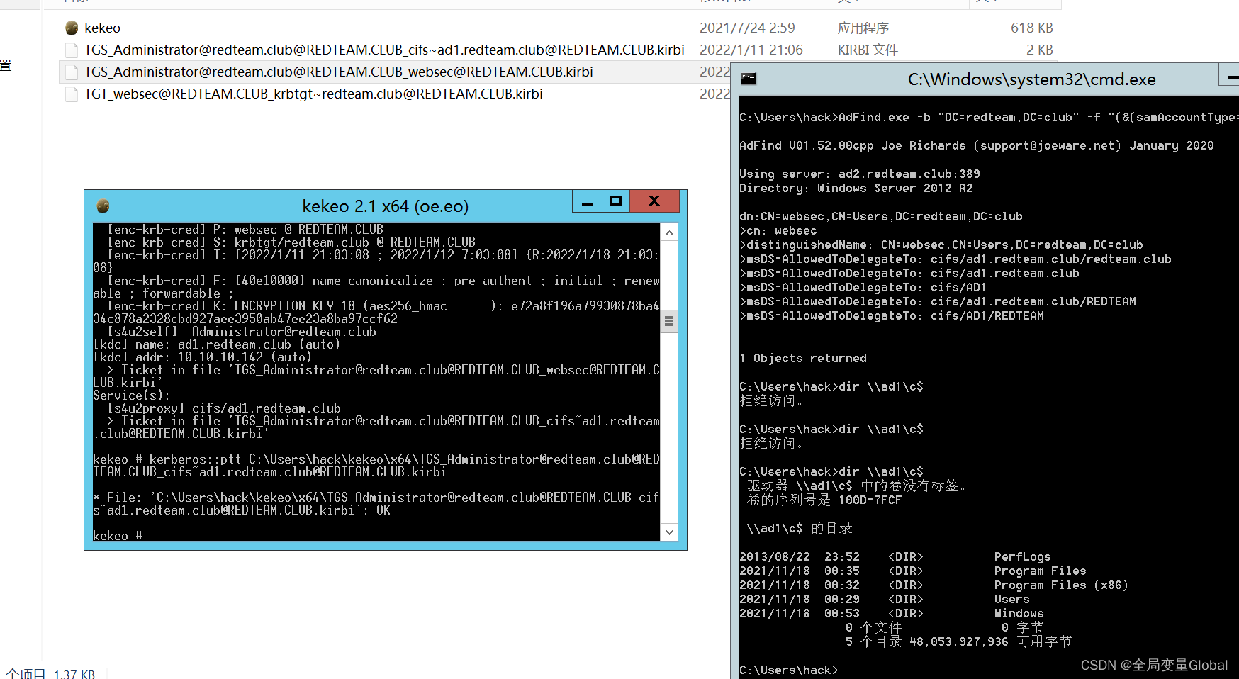Viewport: 1239px width, 679px height.
Task: Click the kekeo window title bar icon
Action: coord(103,206)
